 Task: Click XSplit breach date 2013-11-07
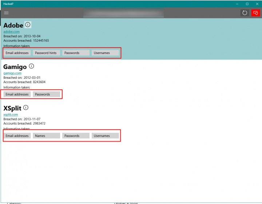point(32,119)
